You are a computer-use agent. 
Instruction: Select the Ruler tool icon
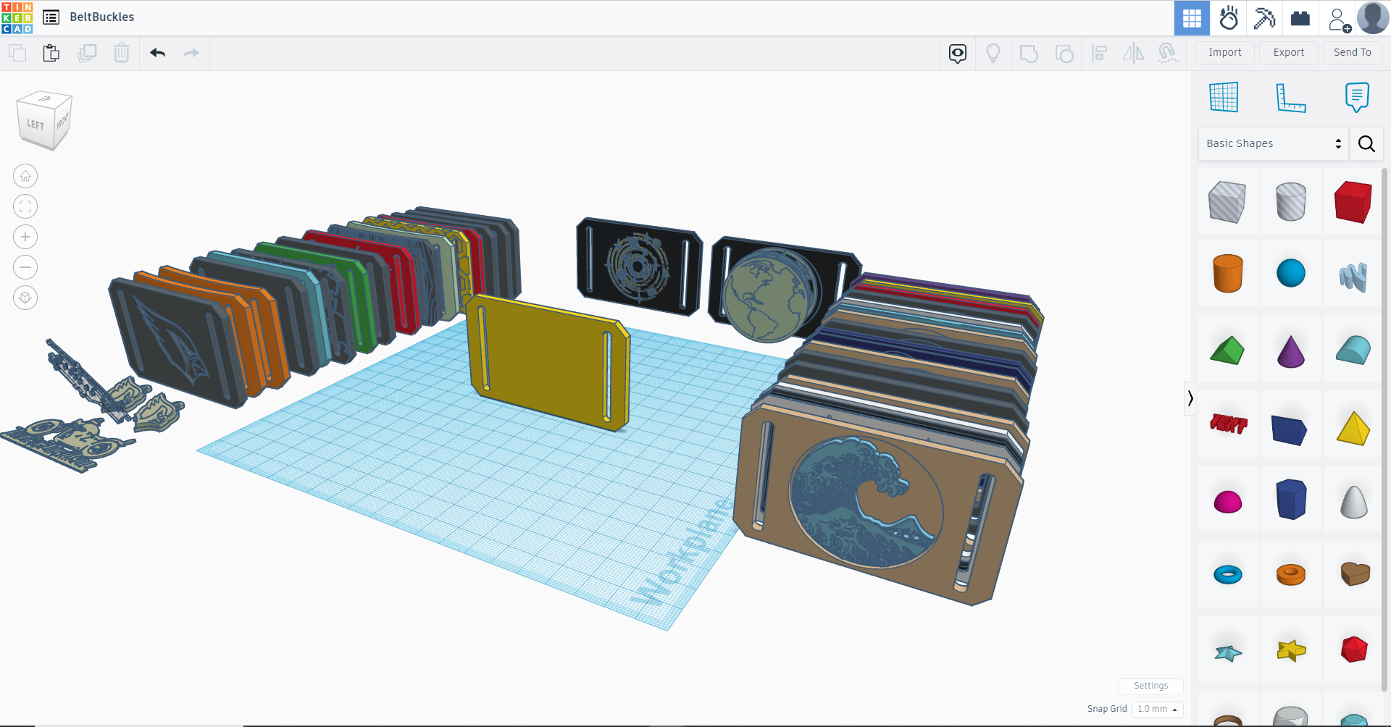click(x=1290, y=98)
